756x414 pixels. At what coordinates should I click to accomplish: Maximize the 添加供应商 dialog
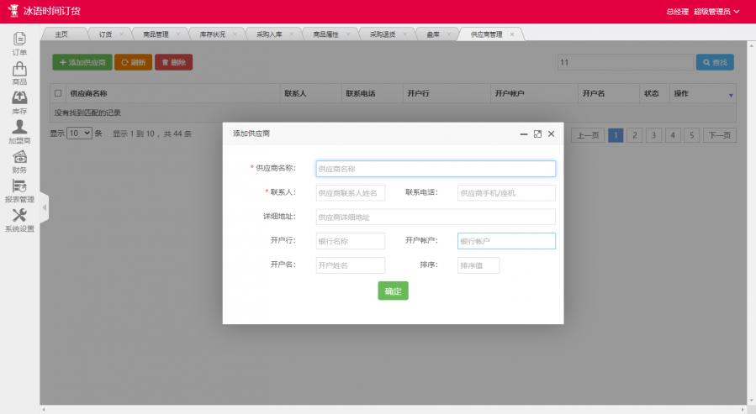[x=537, y=134]
